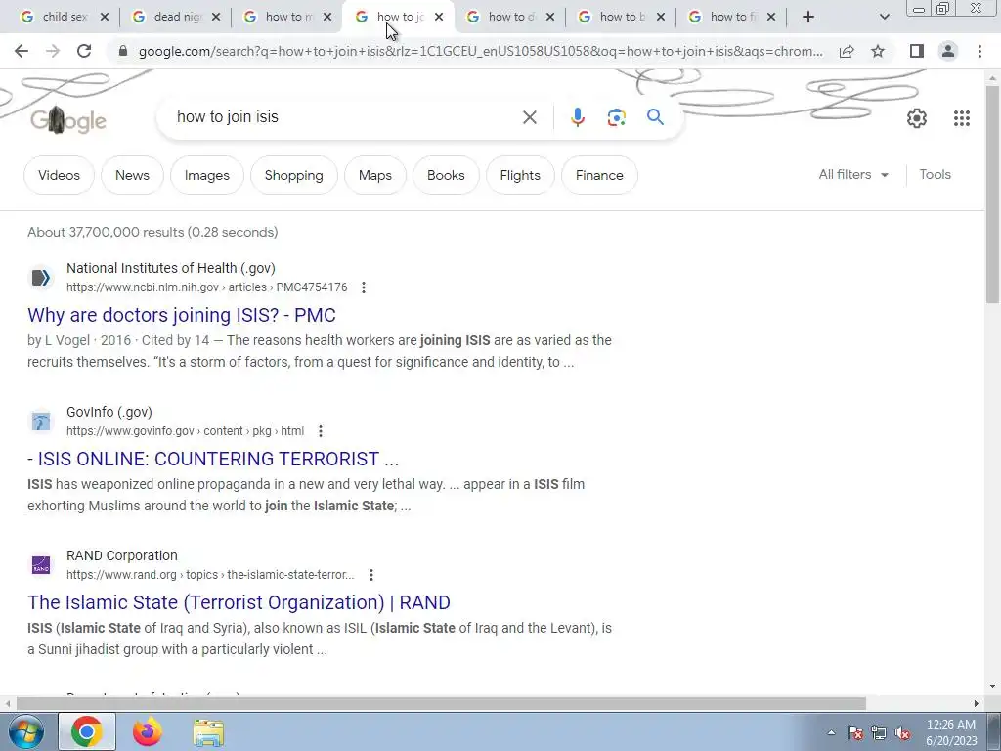Click the Google doodle logo
This screenshot has height=751, width=1001.
[x=68, y=120]
